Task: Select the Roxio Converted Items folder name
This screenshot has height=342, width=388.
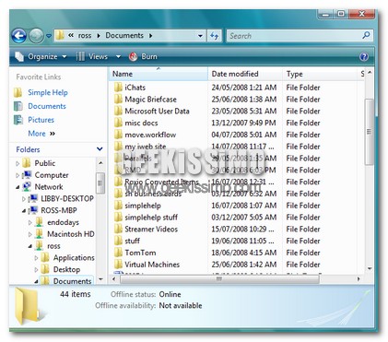Action: [x=161, y=182]
